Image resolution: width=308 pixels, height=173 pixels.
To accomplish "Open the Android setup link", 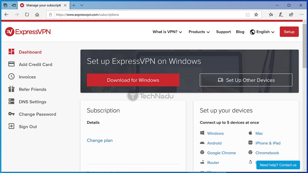I will tap(214, 143).
